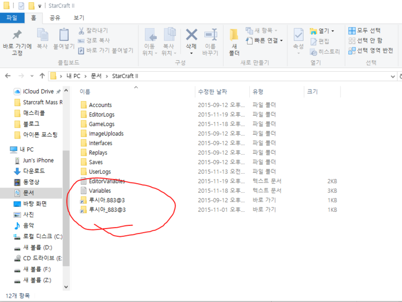Select the Replays folder
The image size is (402, 302).
coord(98,153)
